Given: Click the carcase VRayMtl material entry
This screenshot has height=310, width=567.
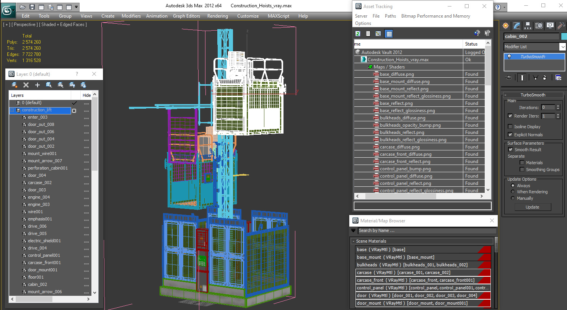Looking at the screenshot, I should point(423,272).
